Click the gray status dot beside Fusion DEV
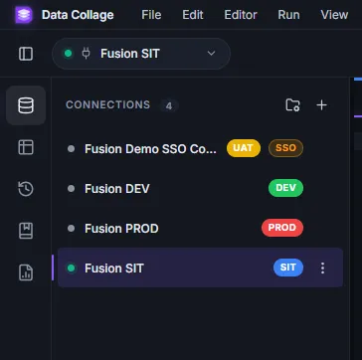This screenshot has width=362, height=360. 71,188
